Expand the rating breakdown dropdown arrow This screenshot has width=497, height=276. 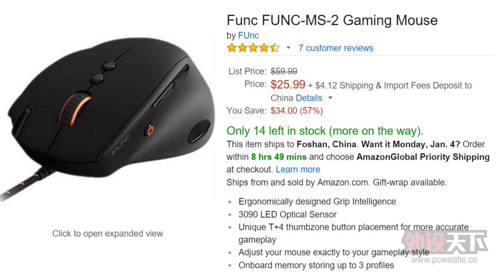(288, 48)
